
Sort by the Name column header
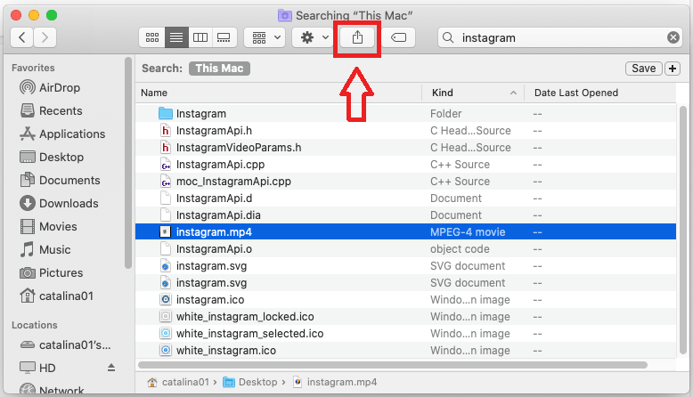(279, 93)
